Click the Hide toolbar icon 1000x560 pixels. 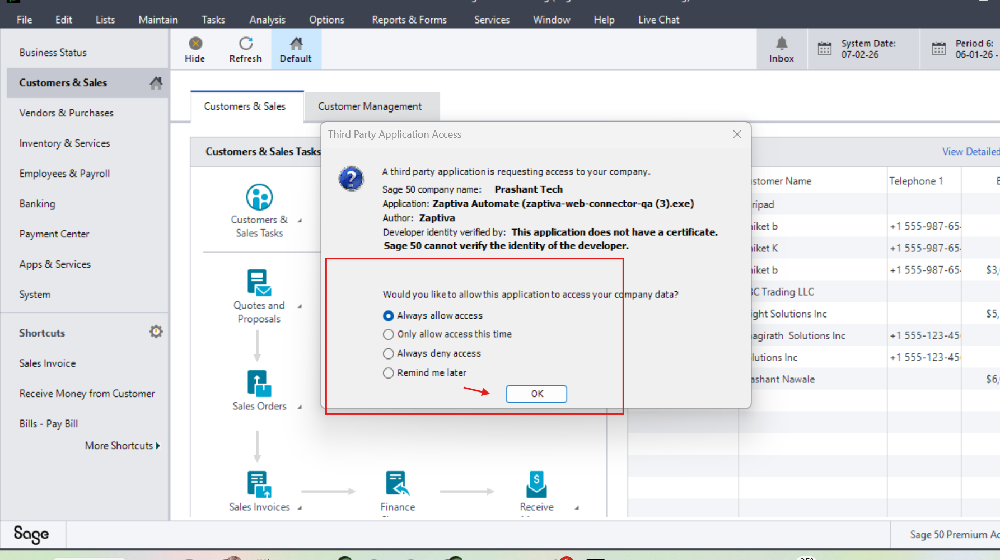[195, 44]
